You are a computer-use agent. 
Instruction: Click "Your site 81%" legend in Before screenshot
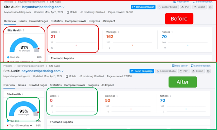coord(24,57)
